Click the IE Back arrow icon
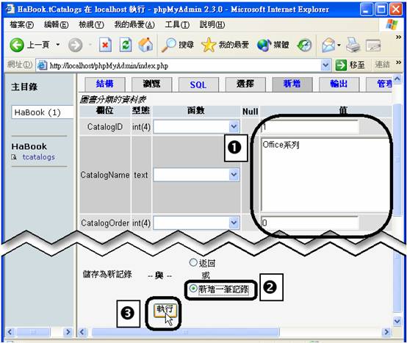 click(x=17, y=45)
